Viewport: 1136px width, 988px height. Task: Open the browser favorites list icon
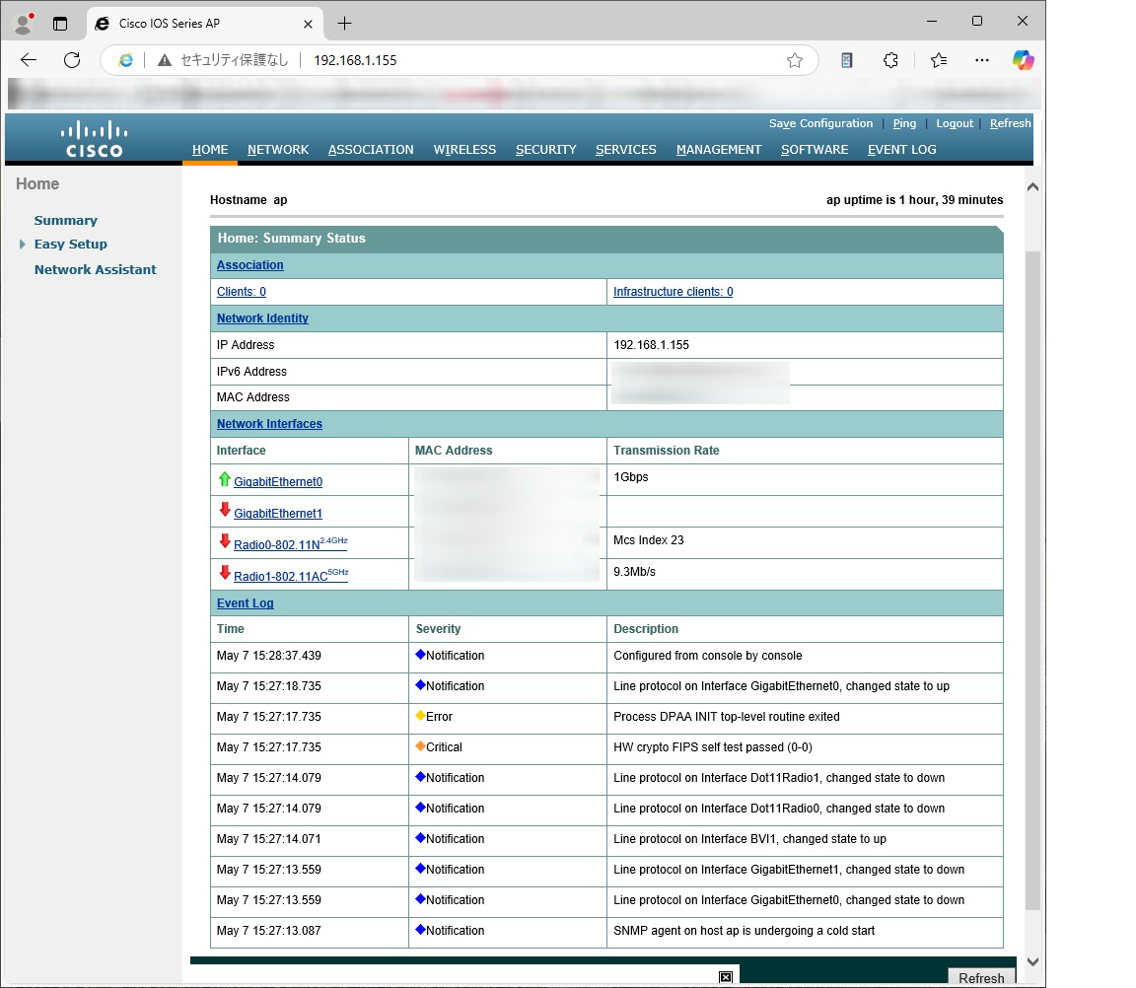click(939, 60)
